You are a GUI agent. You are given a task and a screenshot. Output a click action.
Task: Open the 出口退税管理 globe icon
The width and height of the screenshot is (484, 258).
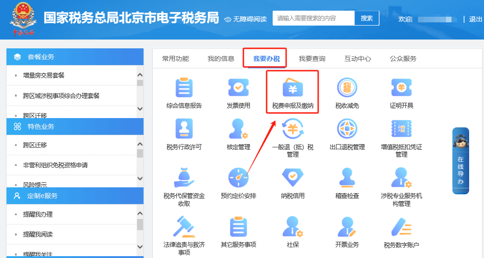point(347,129)
